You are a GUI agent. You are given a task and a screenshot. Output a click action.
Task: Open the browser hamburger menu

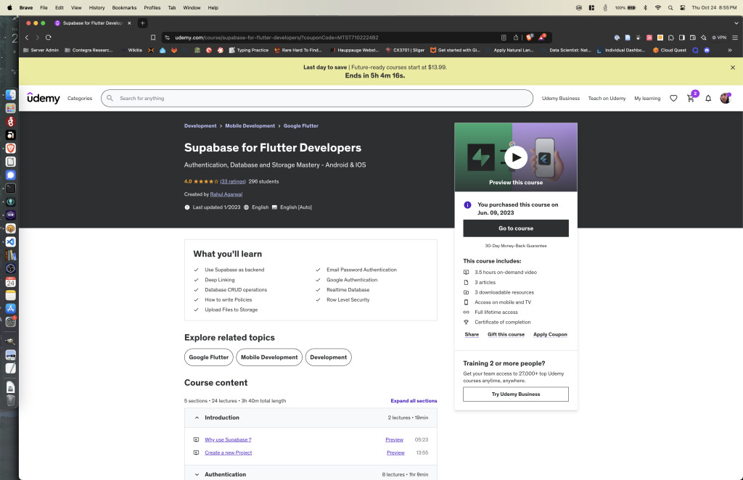pyautogui.click(x=735, y=38)
